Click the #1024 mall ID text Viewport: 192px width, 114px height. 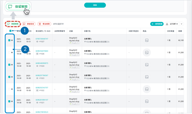(x=42, y=66)
